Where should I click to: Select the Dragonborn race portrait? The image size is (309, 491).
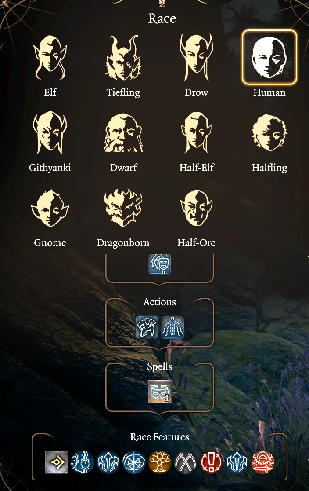tap(123, 208)
